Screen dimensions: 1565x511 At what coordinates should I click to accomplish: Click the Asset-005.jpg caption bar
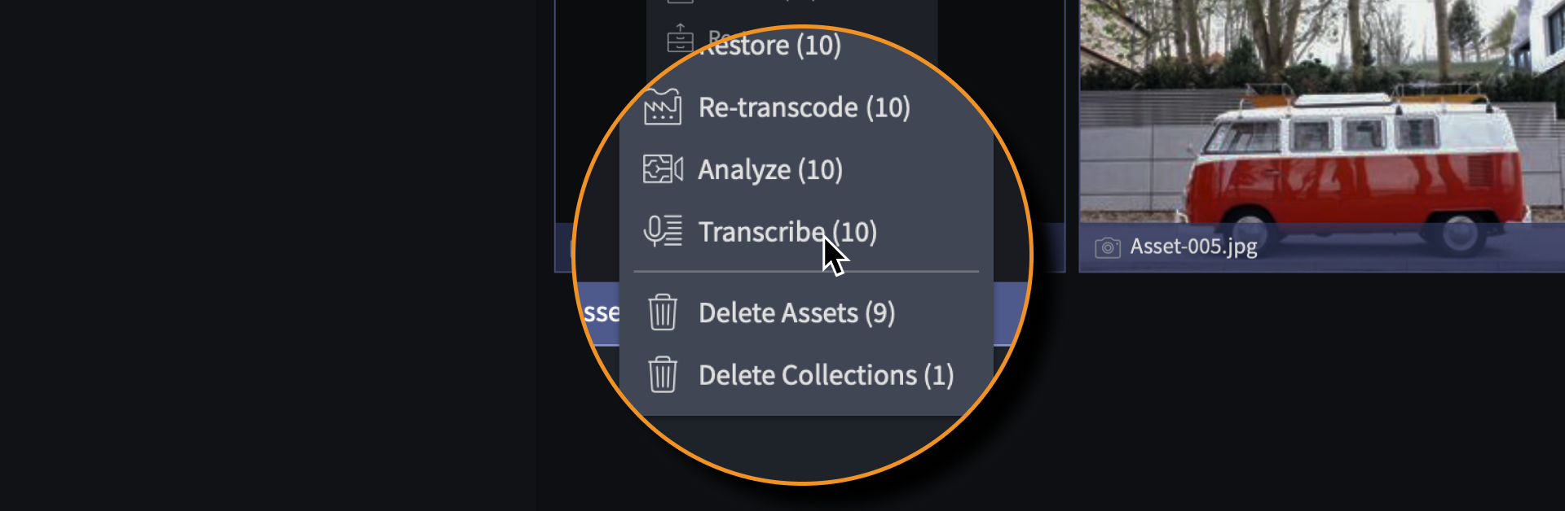pyautogui.click(x=1321, y=247)
